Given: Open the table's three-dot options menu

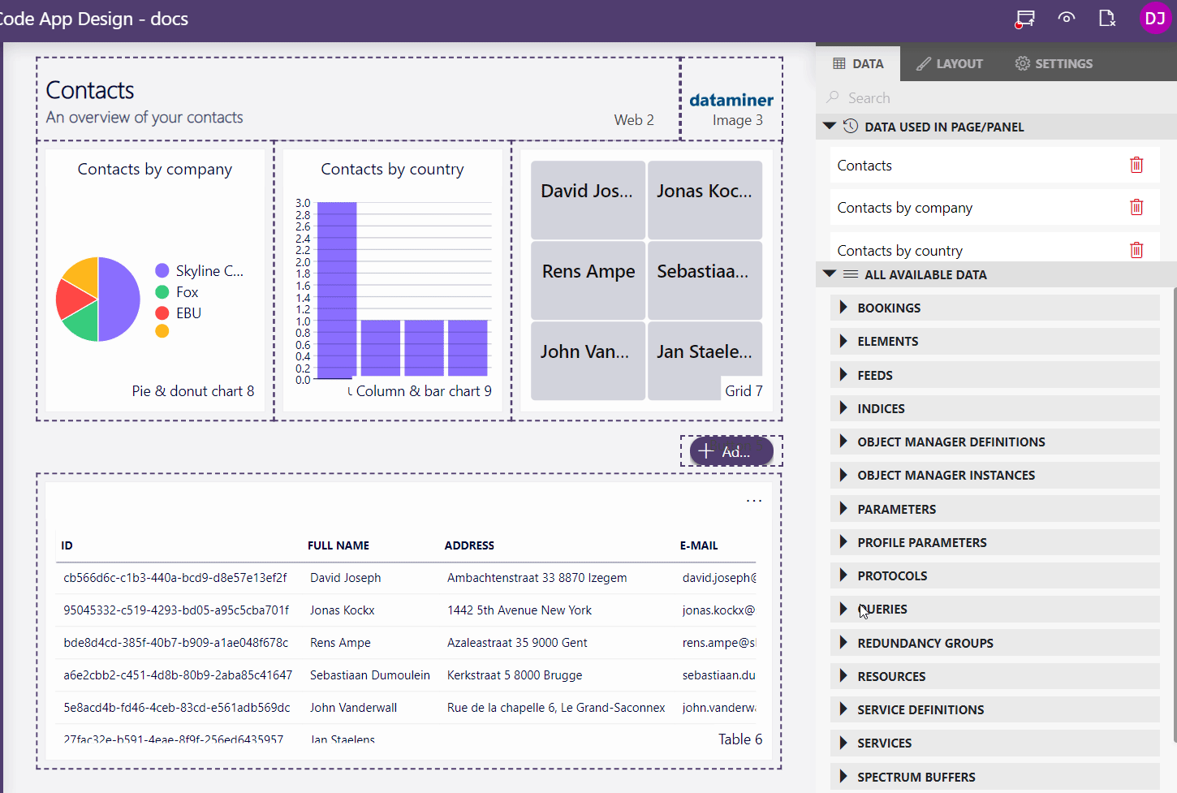Looking at the screenshot, I should click(753, 501).
